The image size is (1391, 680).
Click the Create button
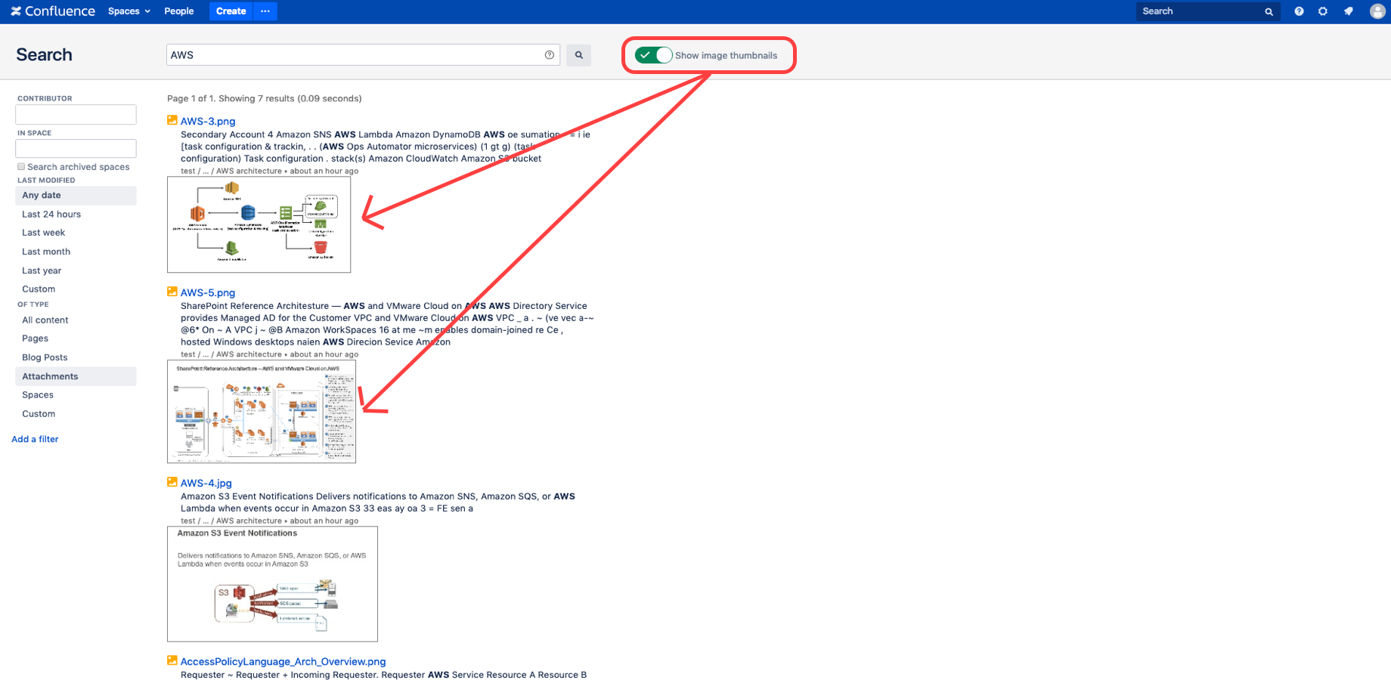tap(231, 11)
